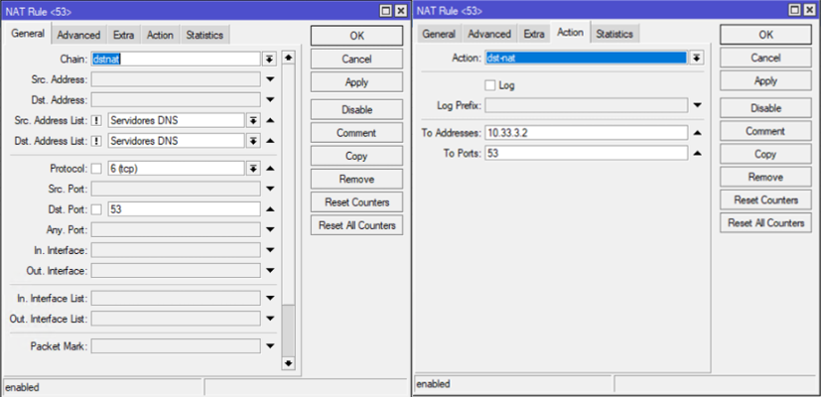Tick the invert checkbox beside Protocol
Viewport: 821px width, 397px height.
pyautogui.click(x=97, y=168)
